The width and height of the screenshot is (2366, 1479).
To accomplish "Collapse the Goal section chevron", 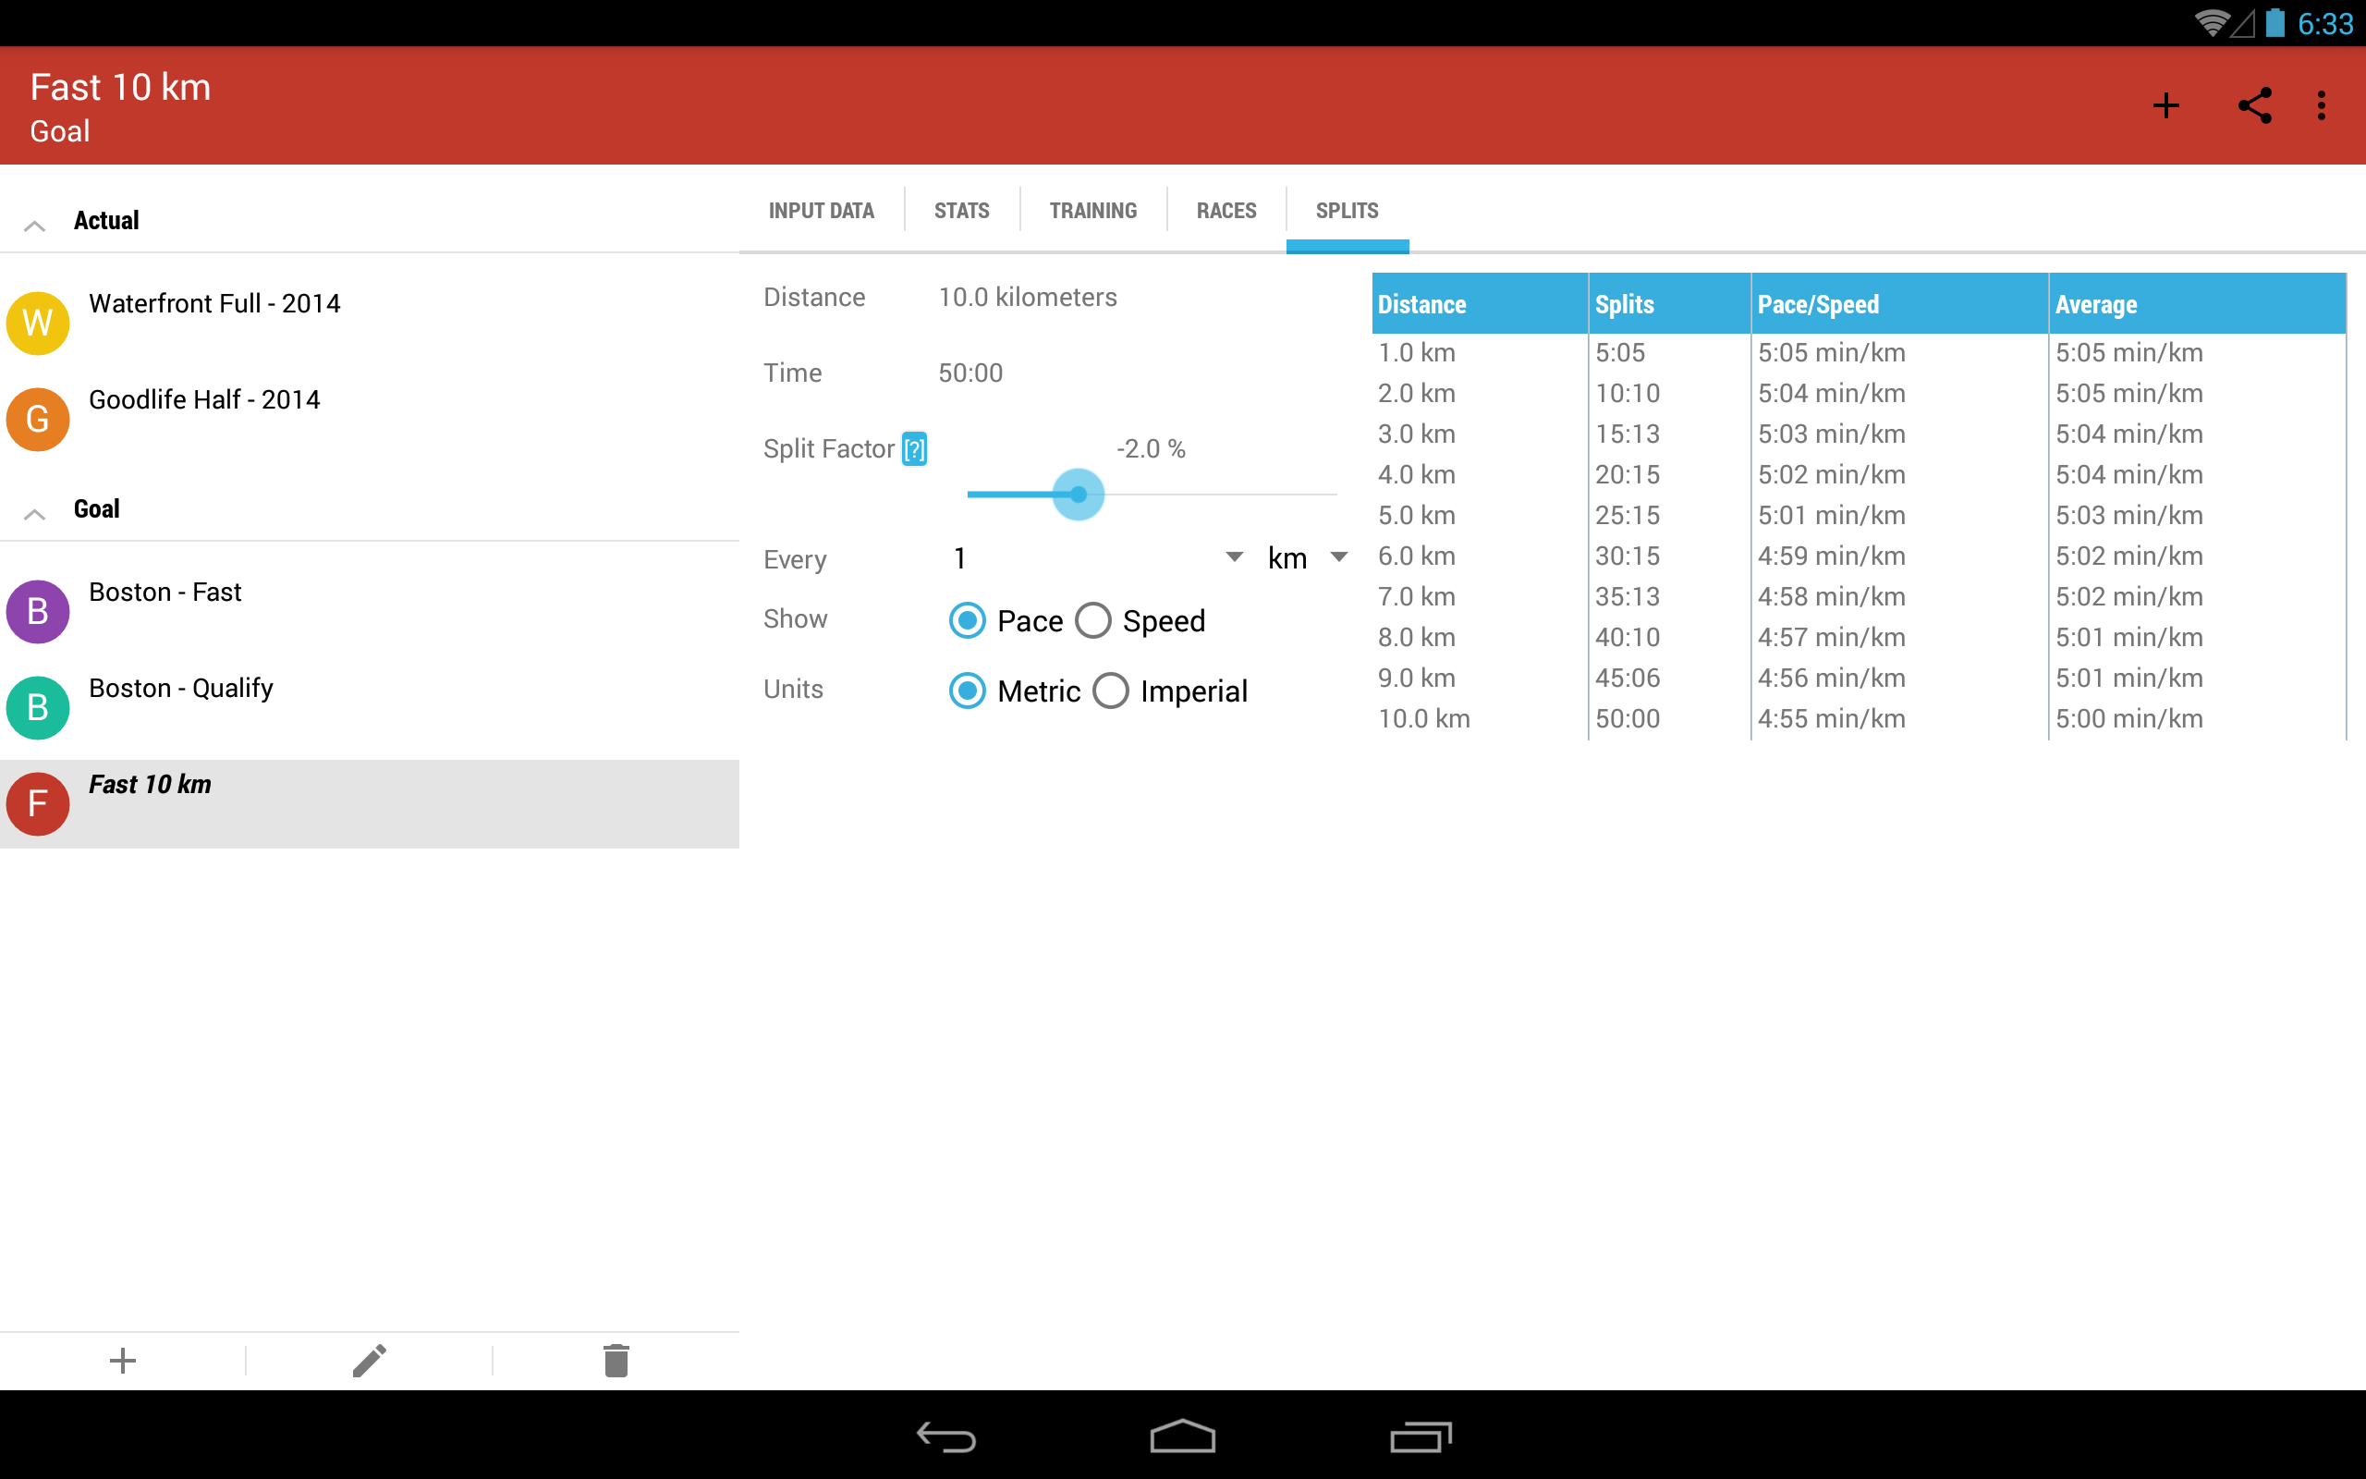I will click(x=34, y=514).
